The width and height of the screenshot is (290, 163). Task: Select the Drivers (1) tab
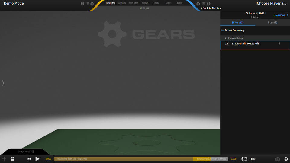pos(238,22)
